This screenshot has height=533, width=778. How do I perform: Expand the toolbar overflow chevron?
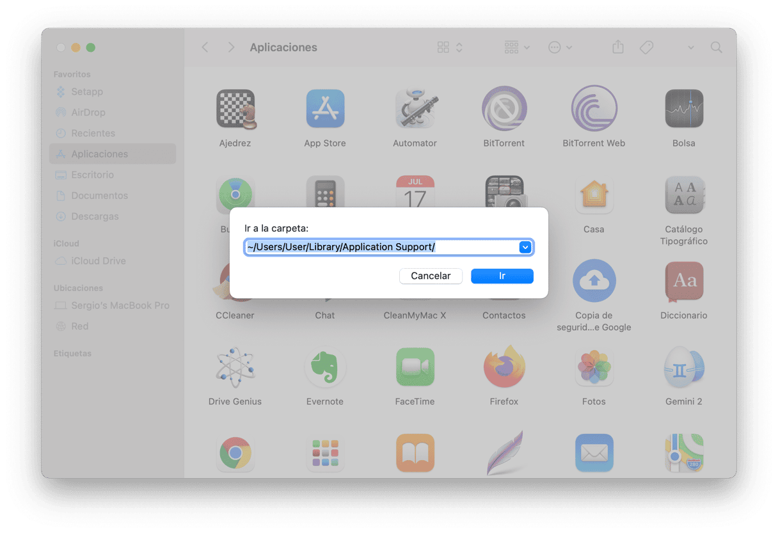691,47
